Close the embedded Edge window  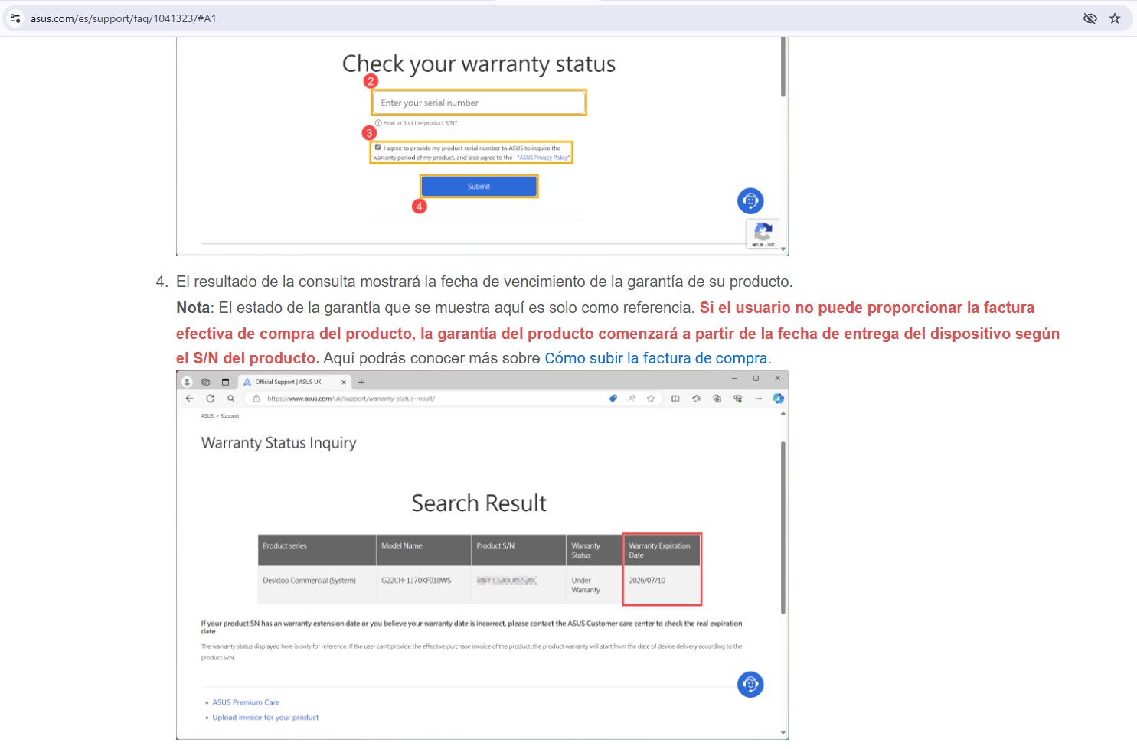(777, 379)
